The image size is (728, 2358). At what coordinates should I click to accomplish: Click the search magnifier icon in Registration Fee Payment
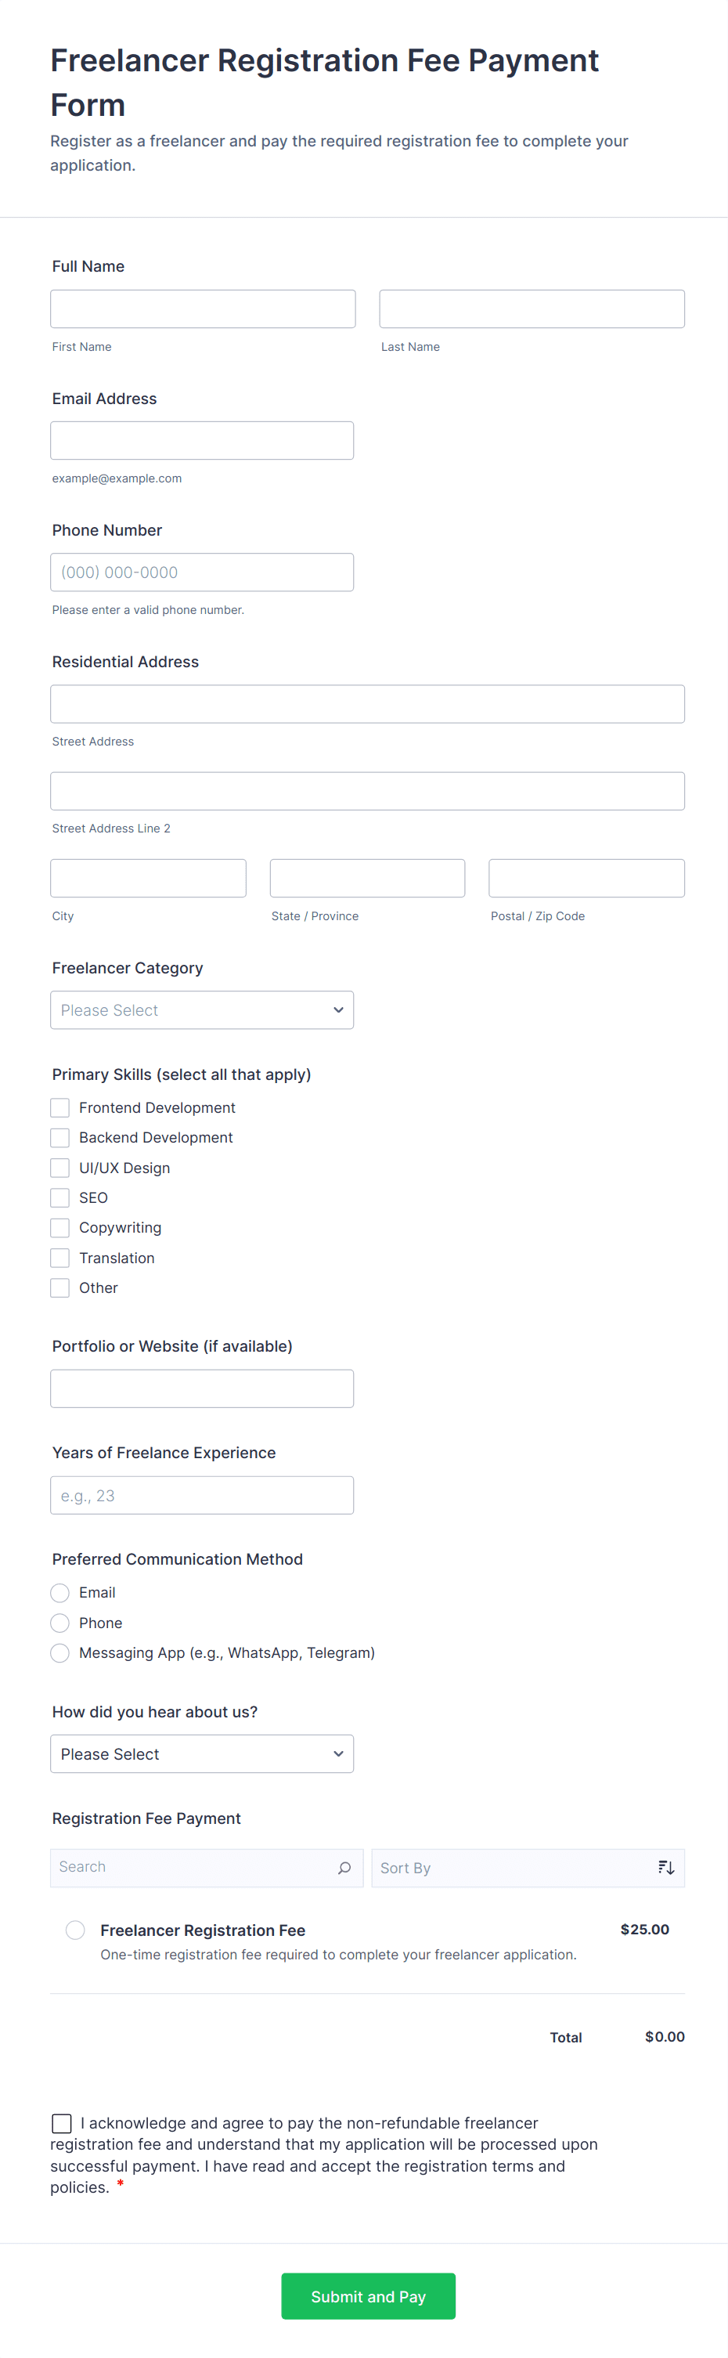[x=344, y=1867]
